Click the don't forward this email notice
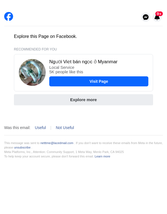Viewport: 167px width, 214px height. pos(49,156)
